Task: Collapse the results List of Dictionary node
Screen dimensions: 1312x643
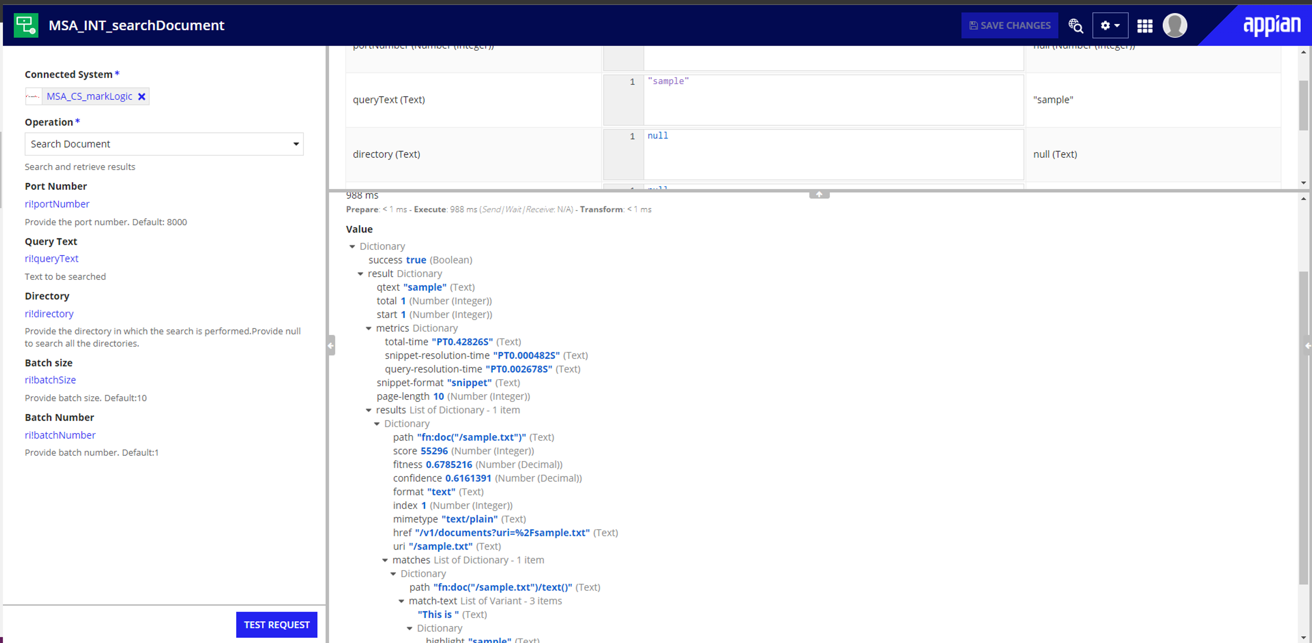Action: pos(368,410)
